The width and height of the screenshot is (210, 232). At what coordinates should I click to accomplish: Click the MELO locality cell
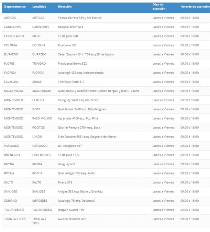(x=36, y=36)
